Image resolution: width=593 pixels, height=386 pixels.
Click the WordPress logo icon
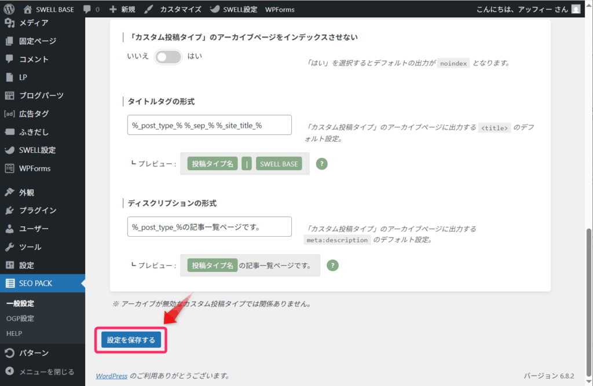[x=9, y=9]
